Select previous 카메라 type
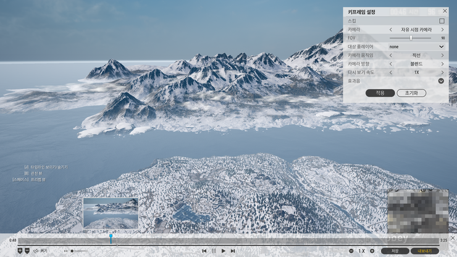 tap(391, 30)
